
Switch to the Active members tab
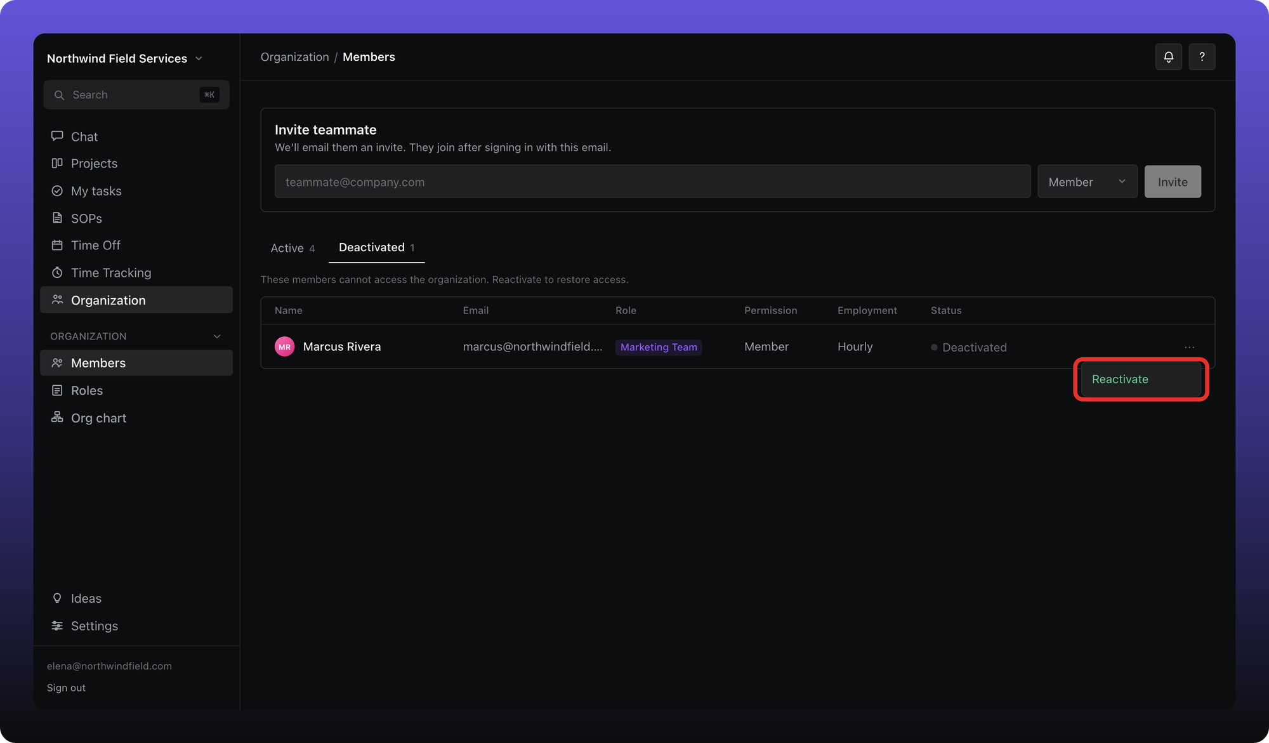pos(293,248)
